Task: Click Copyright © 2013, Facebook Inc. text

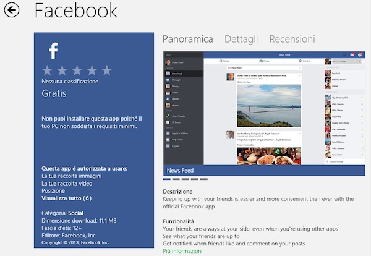Action: (x=75, y=243)
